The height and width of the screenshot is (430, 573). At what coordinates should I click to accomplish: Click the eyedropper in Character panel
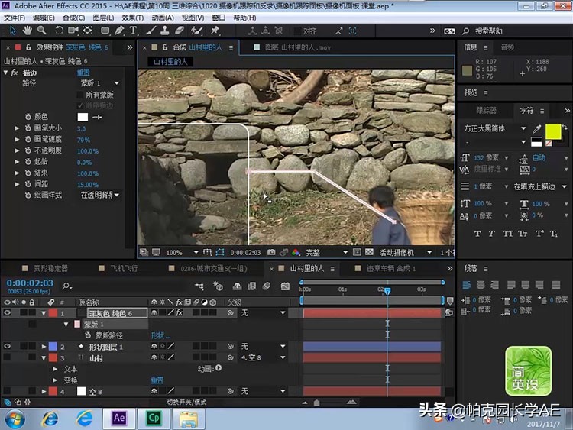point(537,129)
